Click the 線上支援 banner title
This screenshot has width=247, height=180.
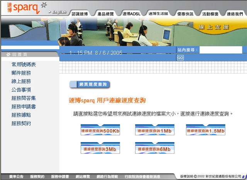point(213,27)
